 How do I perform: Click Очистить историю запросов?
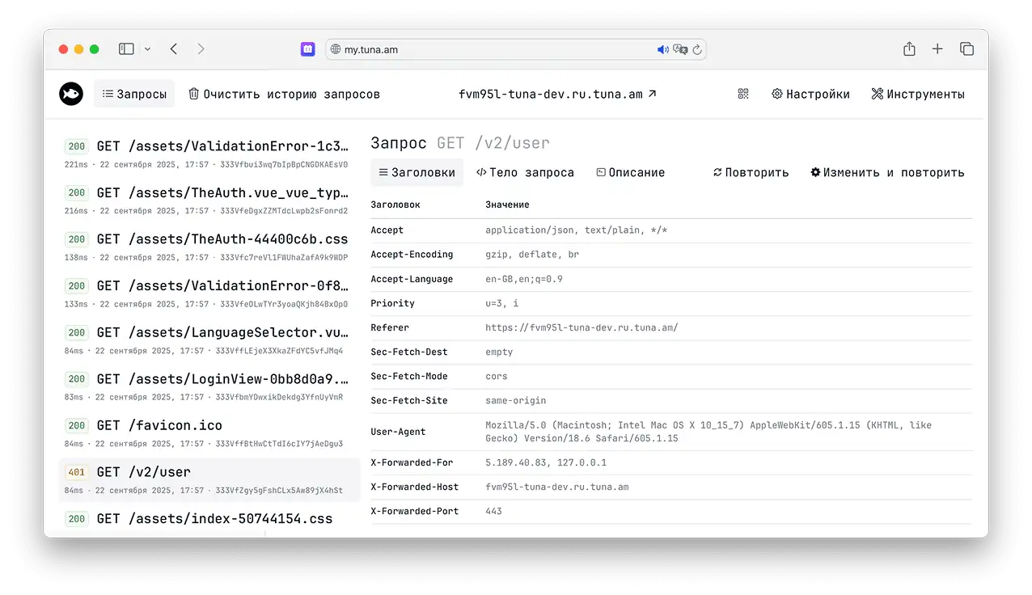[x=284, y=94]
